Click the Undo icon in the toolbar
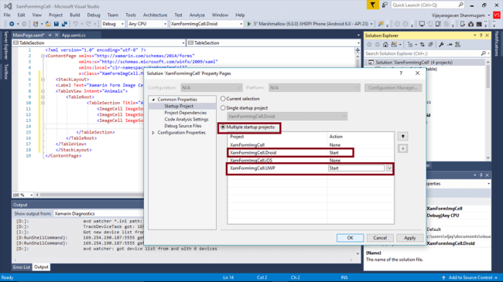 point(75,24)
